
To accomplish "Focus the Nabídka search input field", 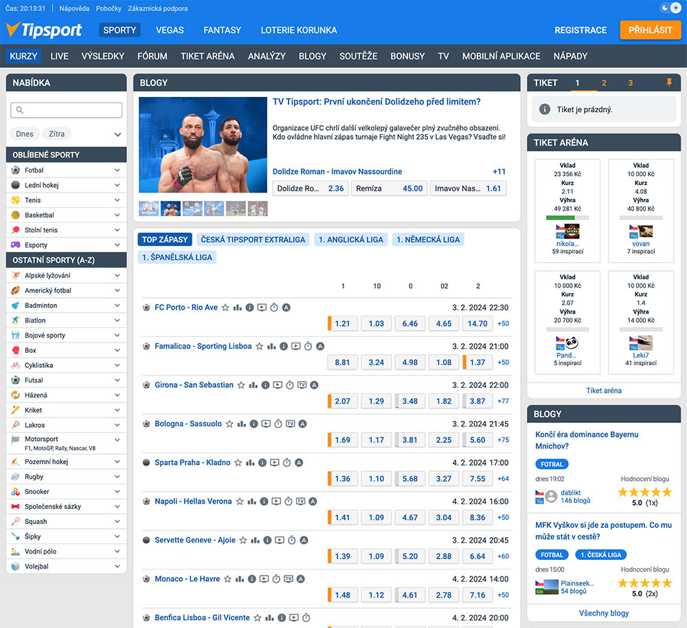I will point(66,110).
